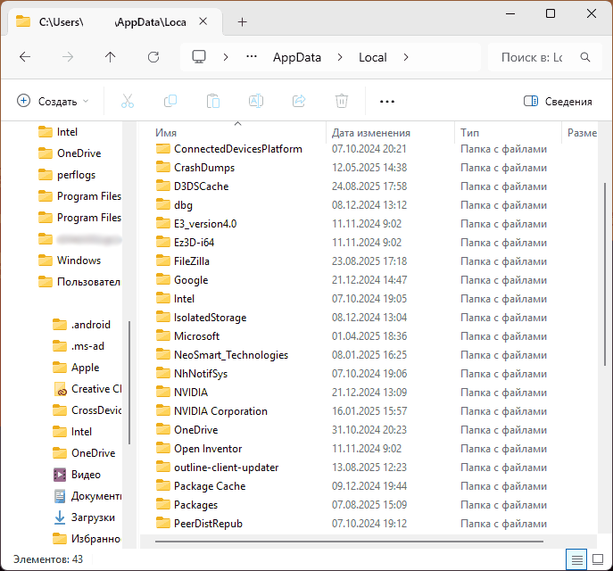Open a new tab with the plus button

coord(243,22)
